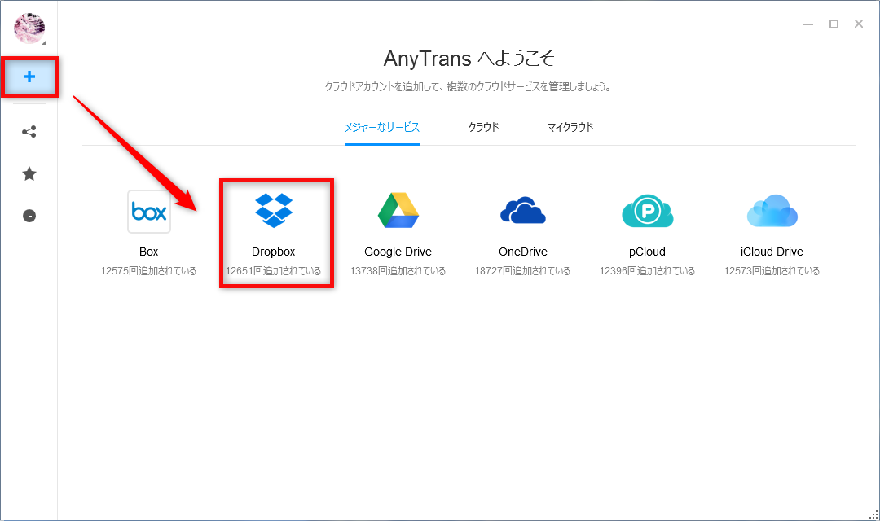Maximize the AnyTrans window
This screenshot has height=521, width=880.
(834, 24)
